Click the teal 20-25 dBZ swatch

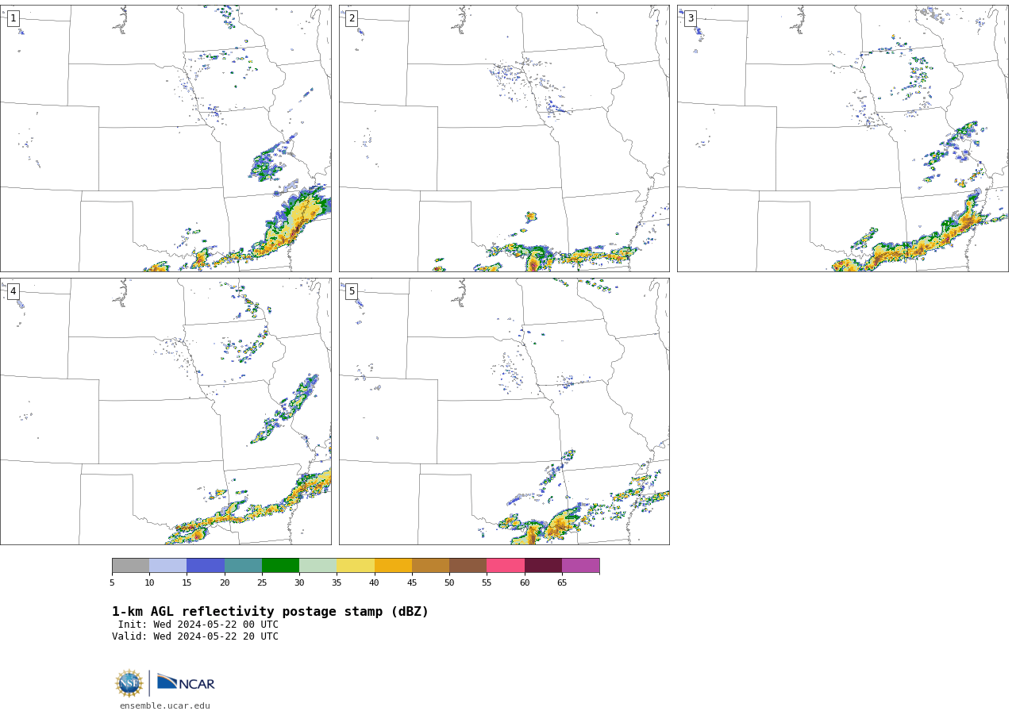[243, 565]
